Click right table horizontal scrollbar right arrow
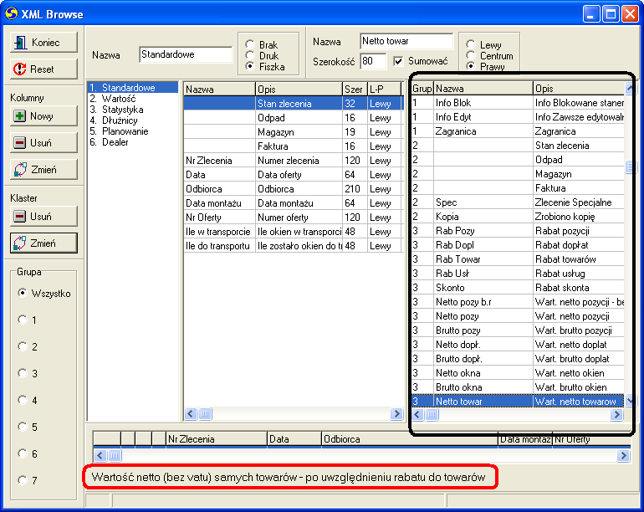Image resolution: width=644 pixels, height=512 pixels. pyautogui.click(x=616, y=415)
